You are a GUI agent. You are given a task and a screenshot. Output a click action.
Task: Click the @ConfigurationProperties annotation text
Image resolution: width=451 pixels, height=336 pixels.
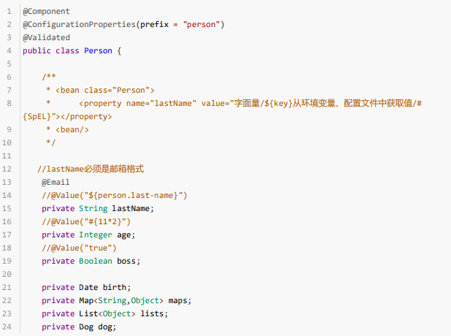coord(79,25)
